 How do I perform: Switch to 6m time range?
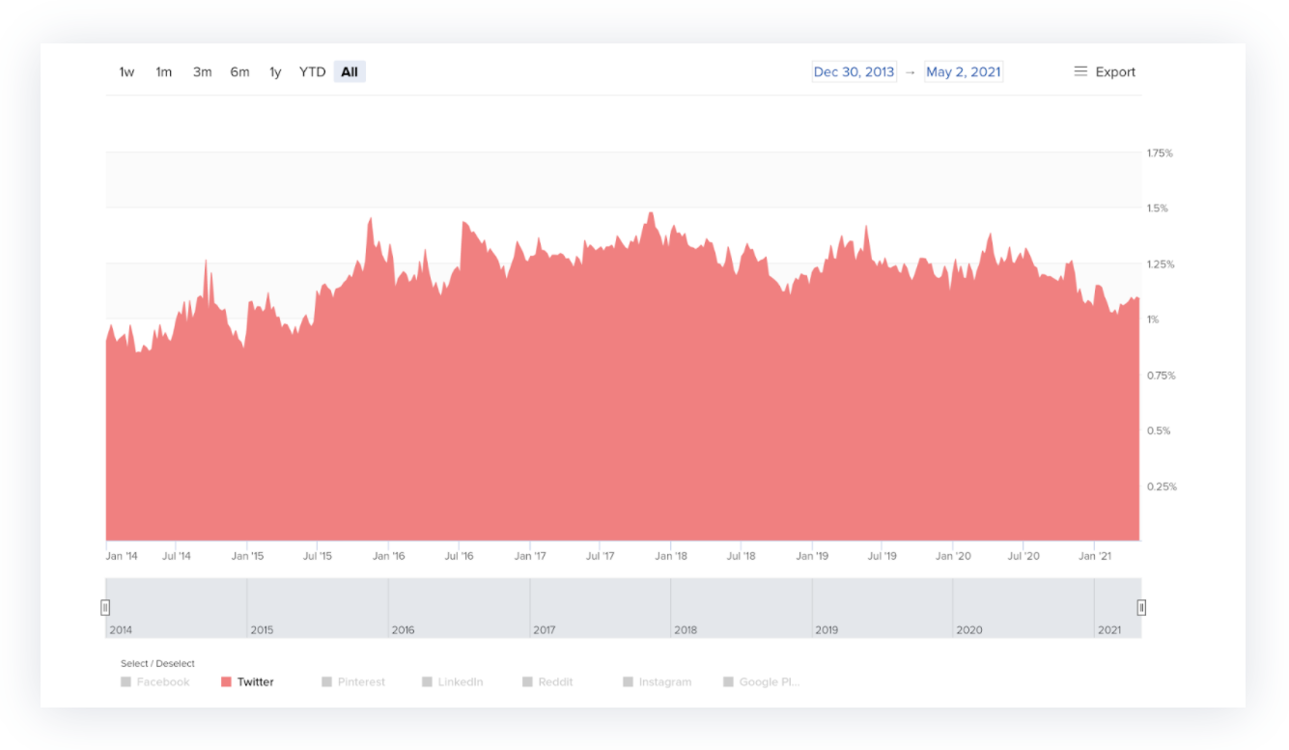[239, 72]
